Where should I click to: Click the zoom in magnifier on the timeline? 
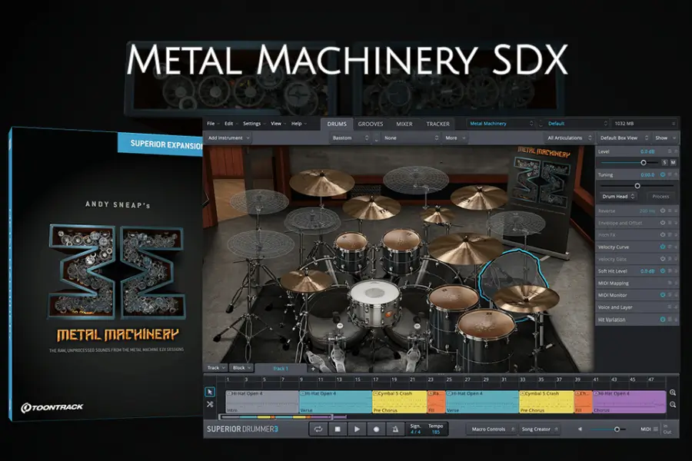pyautogui.click(x=673, y=393)
